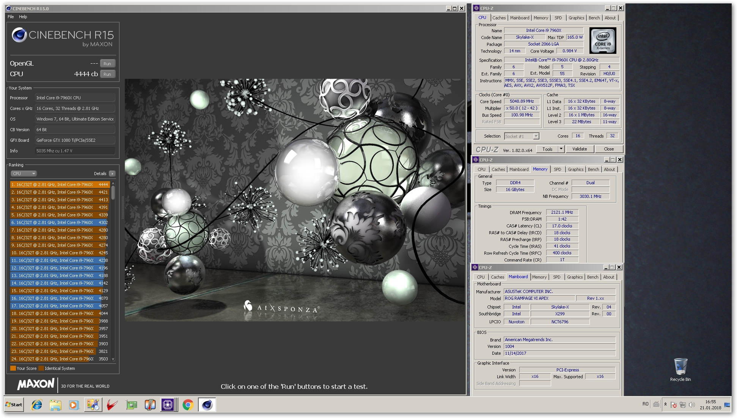Select ranking entry 24 with score 3503
The image size is (737, 418).
coord(60,359)
